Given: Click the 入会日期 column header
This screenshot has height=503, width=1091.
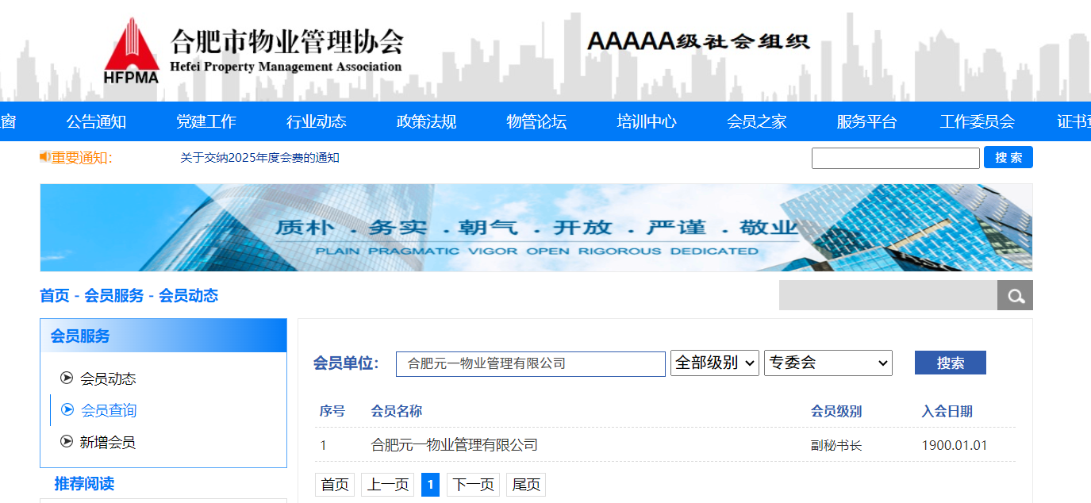Looking at the screenshot, I should pos(947,411).
